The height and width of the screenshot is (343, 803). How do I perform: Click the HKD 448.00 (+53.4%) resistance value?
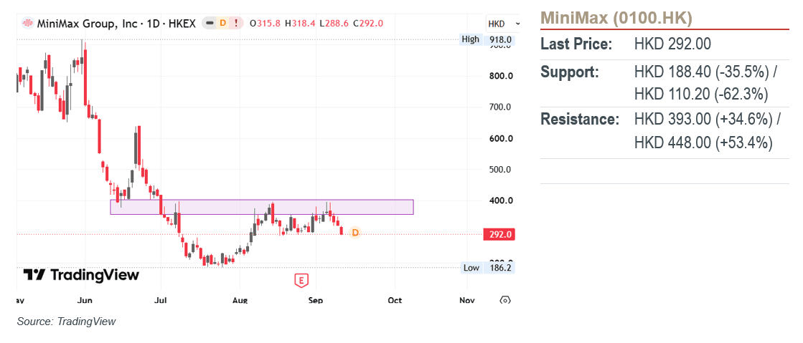pos(703,142)
